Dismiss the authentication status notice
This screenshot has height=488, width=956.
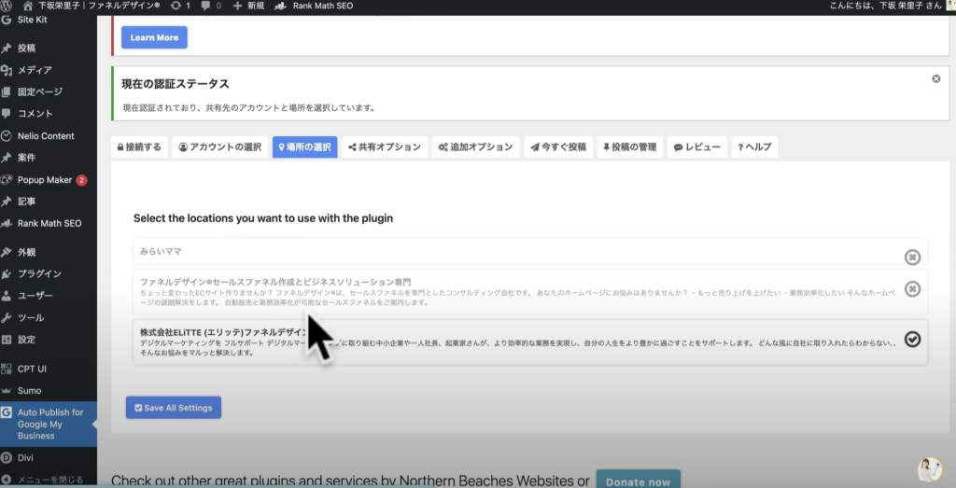pyautogui.click(x=935, y=79)
